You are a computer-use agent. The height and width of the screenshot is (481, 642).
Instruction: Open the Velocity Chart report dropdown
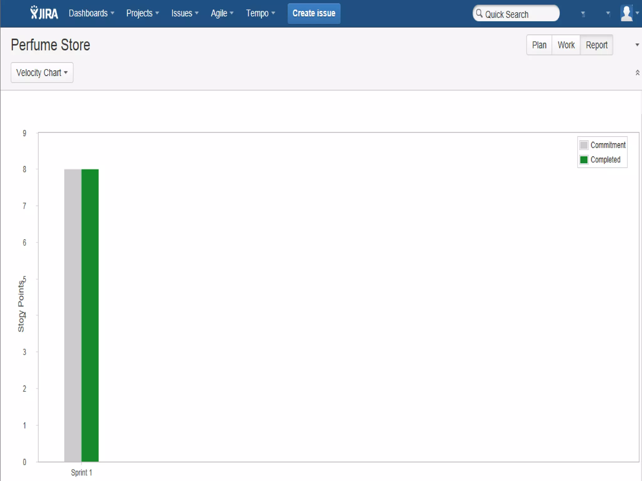click(42, 73)
